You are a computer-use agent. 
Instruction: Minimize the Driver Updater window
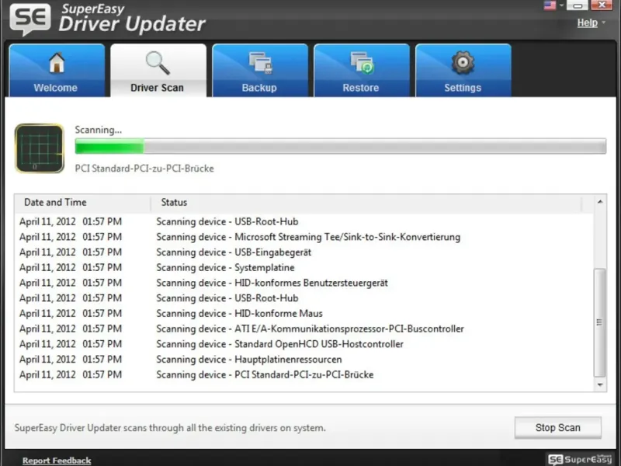tap(578, 5)
